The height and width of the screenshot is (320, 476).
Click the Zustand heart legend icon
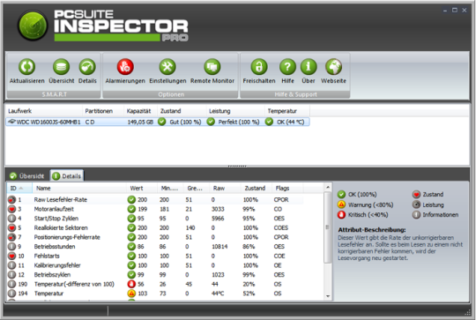pyautogui.click(x=416, y=194)
